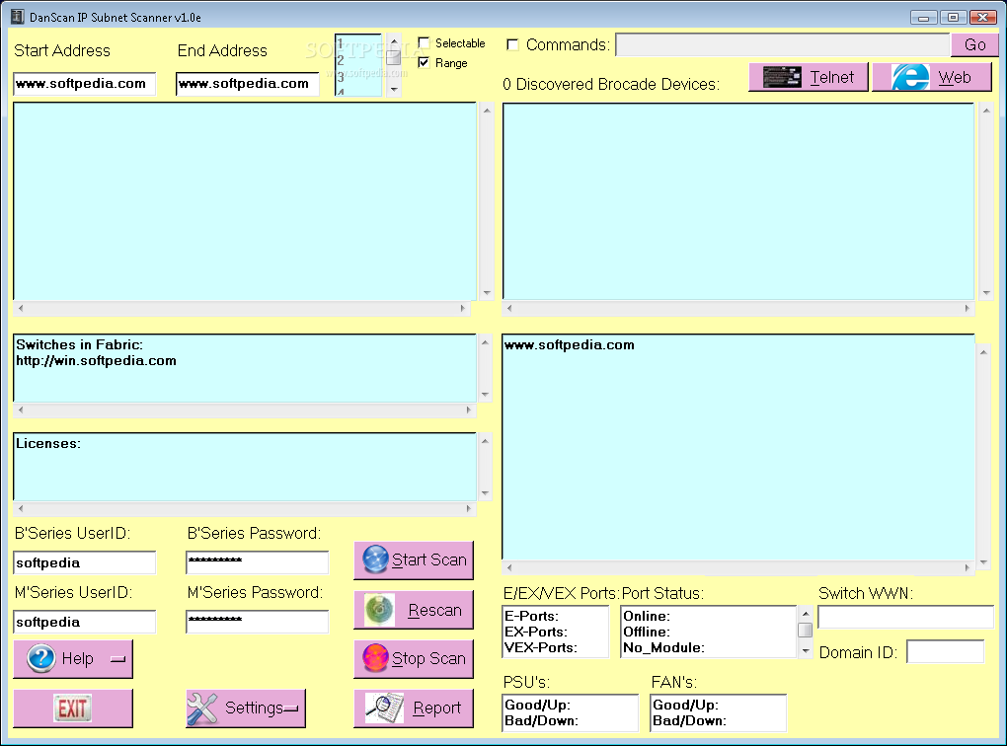
Task: Enable the Selectable checkbox
Action: coord(424,43)
